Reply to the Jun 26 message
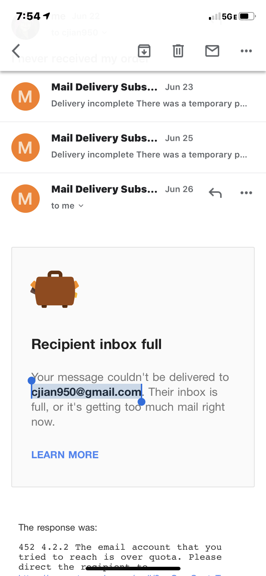Screen dimensions: 266x576 tap(215, 193)
